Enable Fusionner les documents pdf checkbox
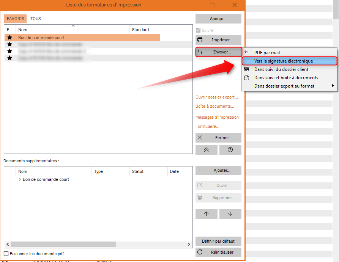This screenshot has height=262, width=339. [x=6, y=254]
